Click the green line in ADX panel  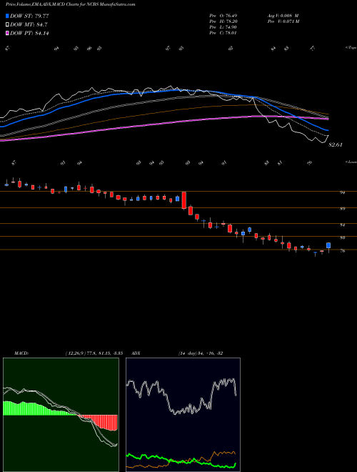tap(181, 461)
